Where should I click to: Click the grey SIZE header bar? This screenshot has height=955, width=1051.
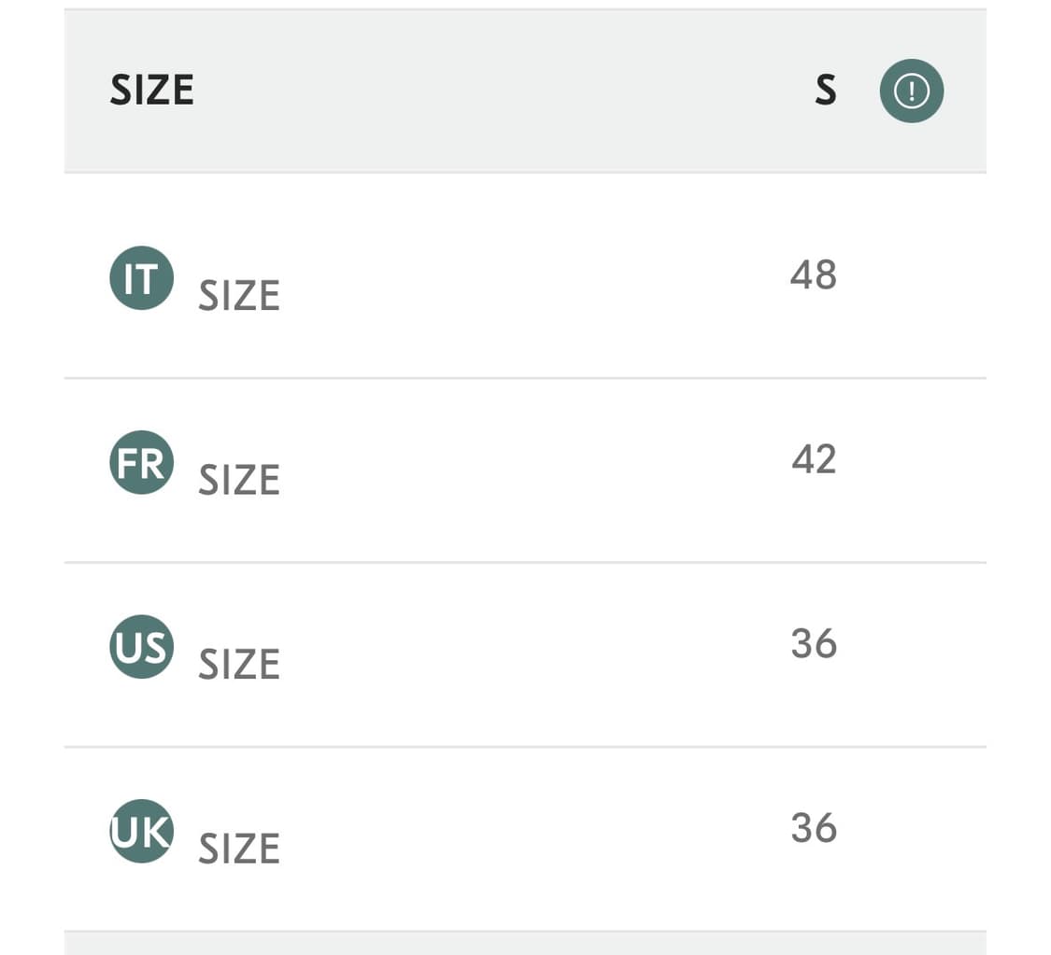tap(525, 91)
